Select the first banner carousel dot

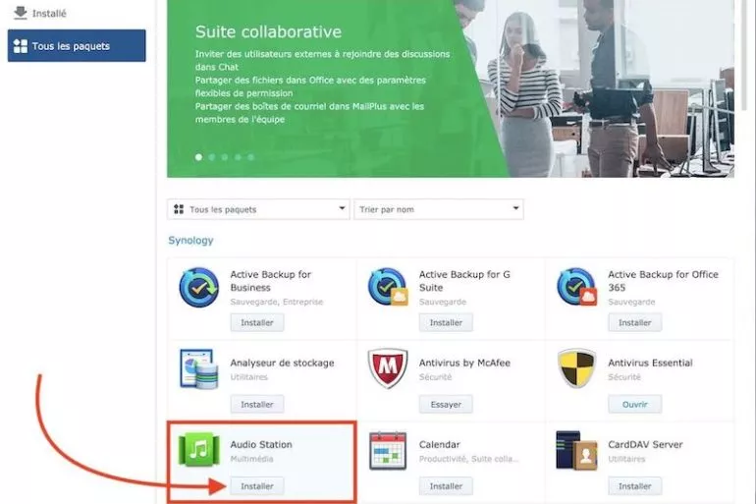click(x=198, y=157)
